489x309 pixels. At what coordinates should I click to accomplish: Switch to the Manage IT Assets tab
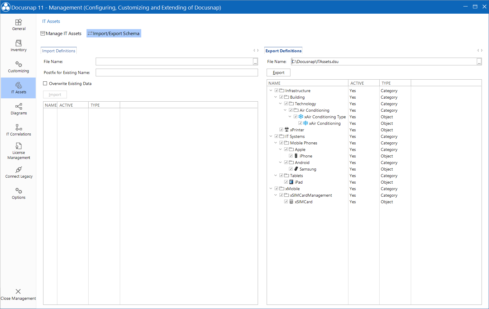(x=61, y=33)
